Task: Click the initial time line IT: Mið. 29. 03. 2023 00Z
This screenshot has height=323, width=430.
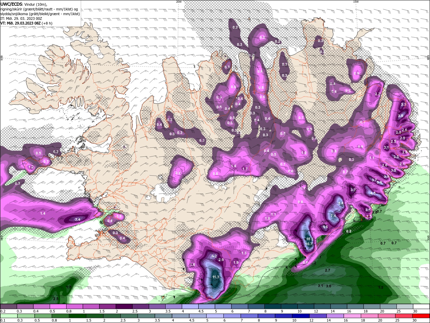Action: pyautogui.click(x=21, y=19)
